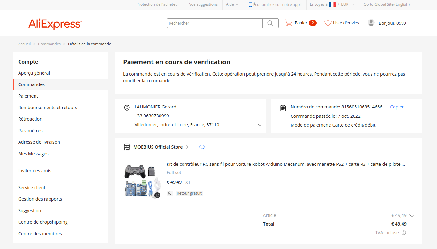Message the seller via chat bubble icon
437x249 pixels.
202,147
